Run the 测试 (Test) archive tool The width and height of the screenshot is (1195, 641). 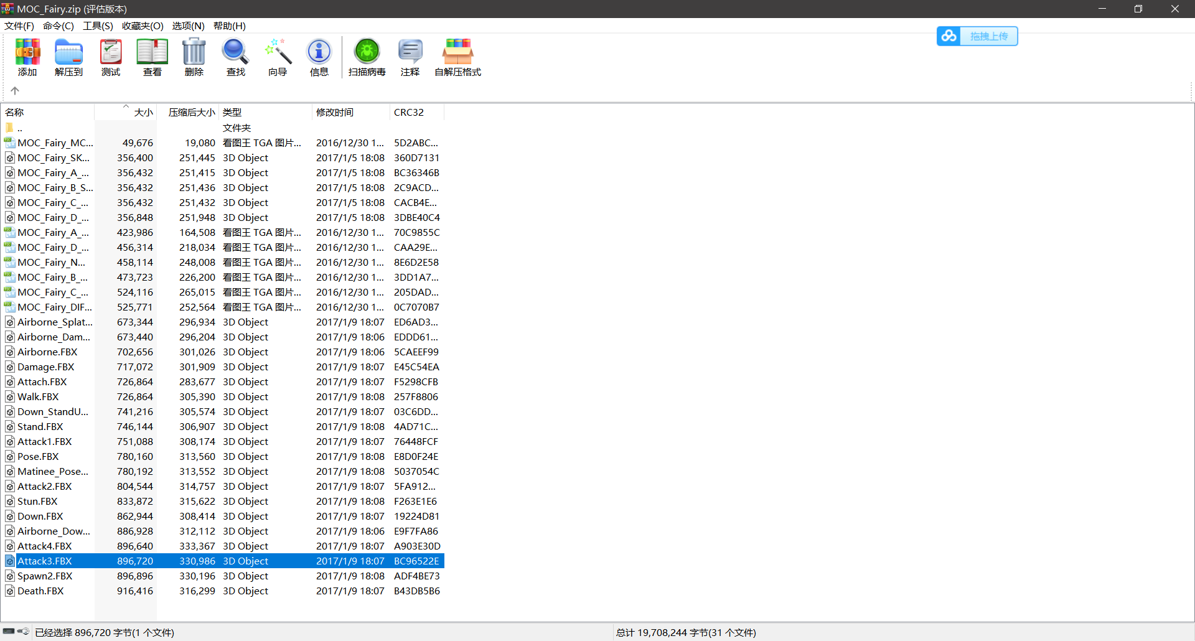tap(111, 57)
